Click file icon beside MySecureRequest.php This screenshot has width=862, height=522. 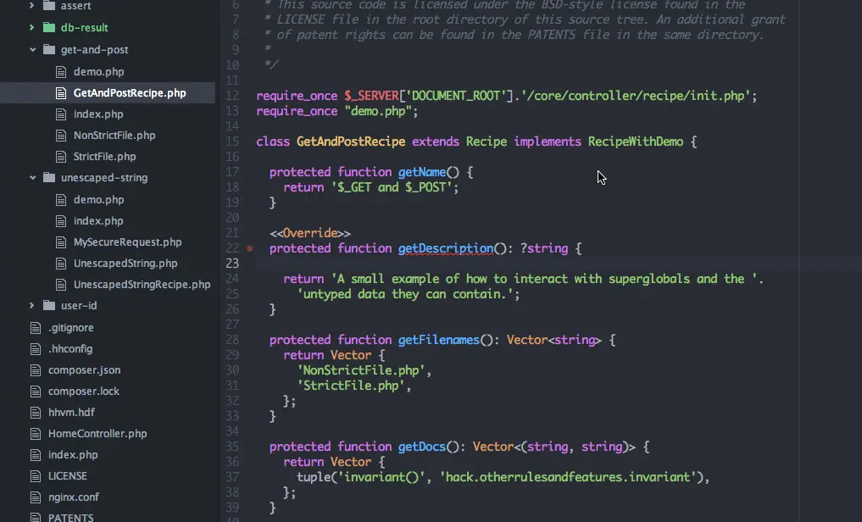tap(61, 242)
